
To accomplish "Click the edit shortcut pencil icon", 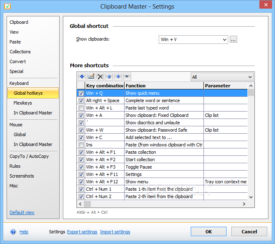I will 91,77.
